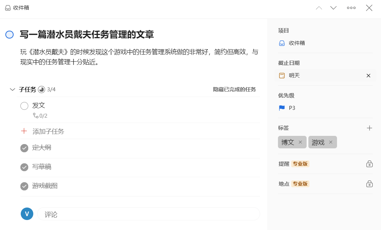Open the 收件箱 project selector in sidebar
This screenshot has width=381, height=230.
coord(325,43)
